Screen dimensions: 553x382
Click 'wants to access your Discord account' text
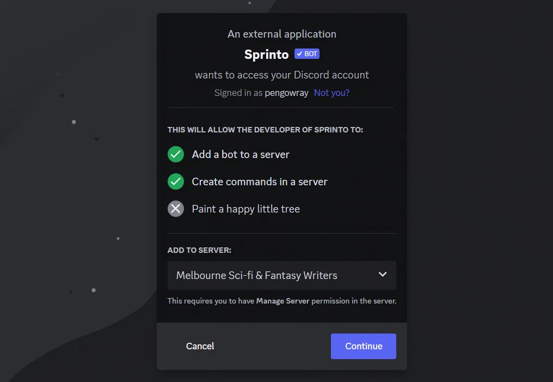point(282,75)
